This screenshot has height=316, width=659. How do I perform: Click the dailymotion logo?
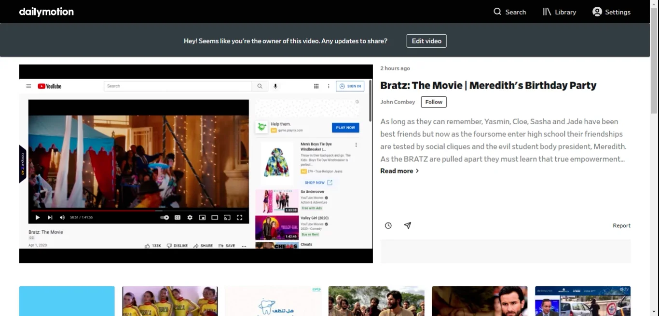[x=46, y=12]
